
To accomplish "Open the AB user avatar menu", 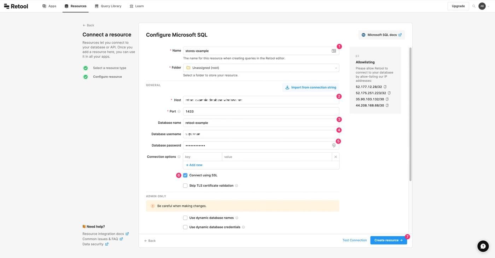I will 482,6.
